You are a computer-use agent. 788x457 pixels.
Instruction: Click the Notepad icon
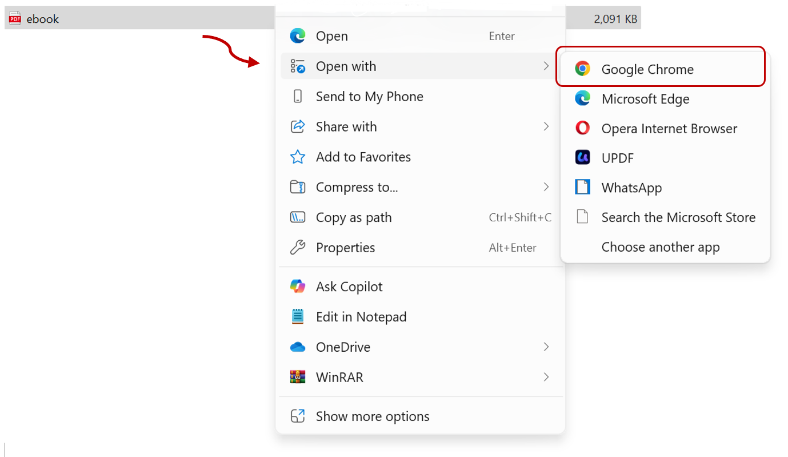(x=298, y=317)
